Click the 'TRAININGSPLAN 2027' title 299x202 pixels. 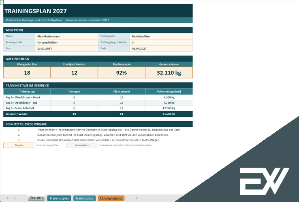[36, 11]
